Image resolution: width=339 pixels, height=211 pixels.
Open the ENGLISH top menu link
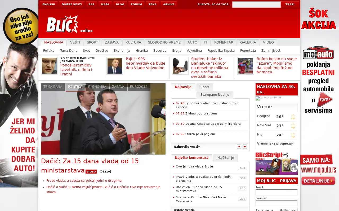coord(49,4)
